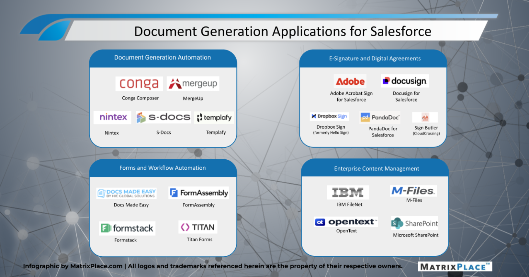Select the Sign Butler logo icon
Screen dimensions: 529x277
(425, 117)
